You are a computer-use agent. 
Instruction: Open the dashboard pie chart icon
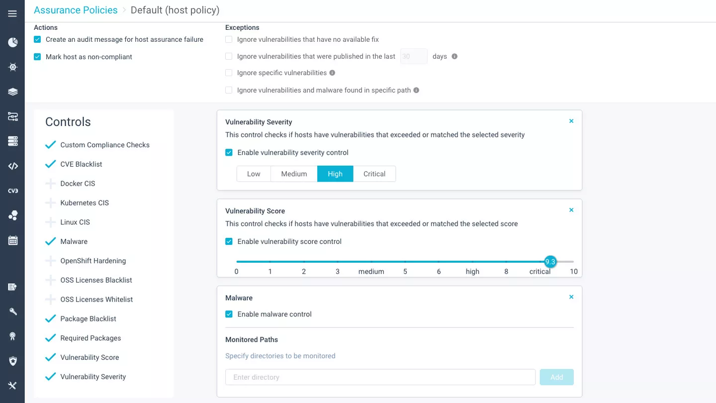(13, 42)
